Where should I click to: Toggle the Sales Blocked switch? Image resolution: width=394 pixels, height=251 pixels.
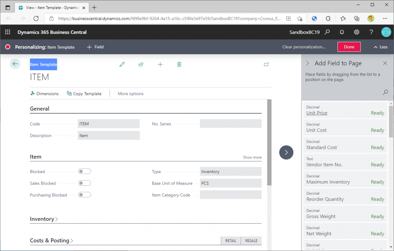84,183
